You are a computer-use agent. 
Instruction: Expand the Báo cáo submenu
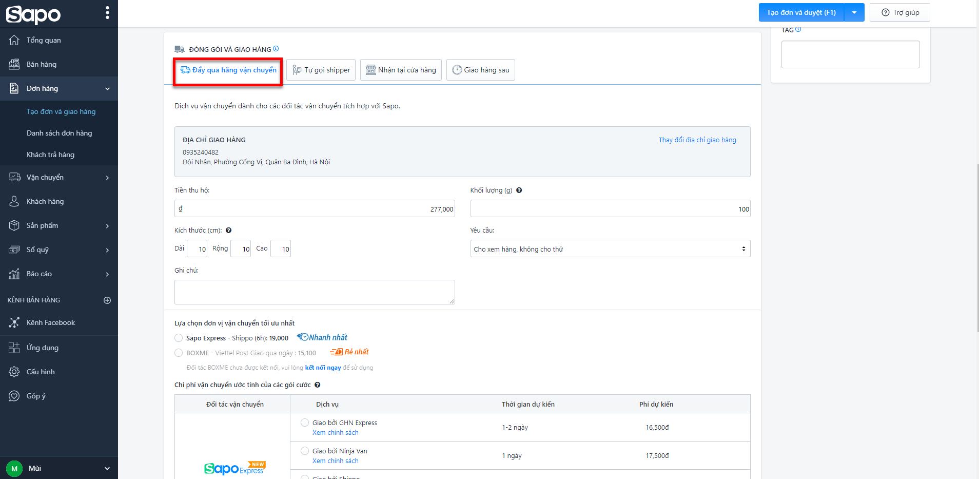[x=107, y=274]
